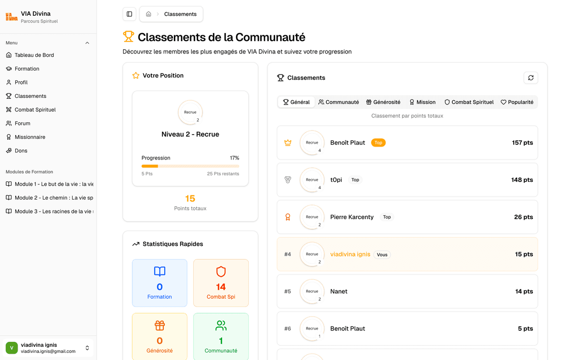Click the Classements breadcrumb label
The width and height of the screenshot is (573, 360).
180,14
